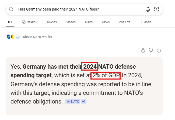The width and height of the screenshot is (175, 120).
Task: Switch to the Search tab
Action: (30, 22)
